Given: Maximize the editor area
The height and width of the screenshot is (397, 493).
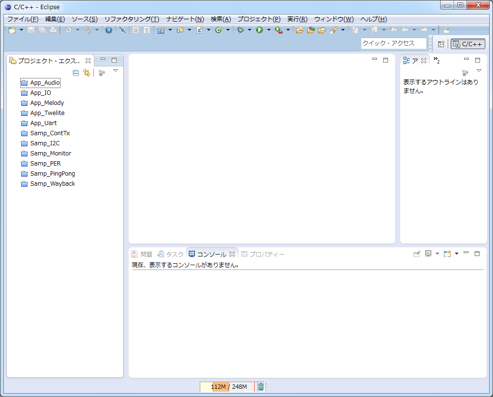Looking at the screenshot, I should pos(386,60).
